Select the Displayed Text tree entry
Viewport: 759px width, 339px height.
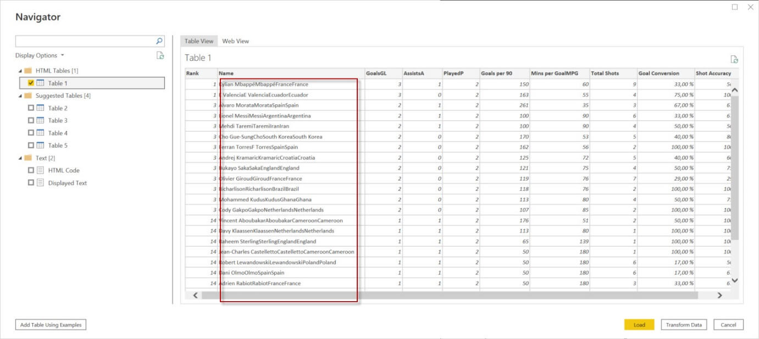pos(67,183)
